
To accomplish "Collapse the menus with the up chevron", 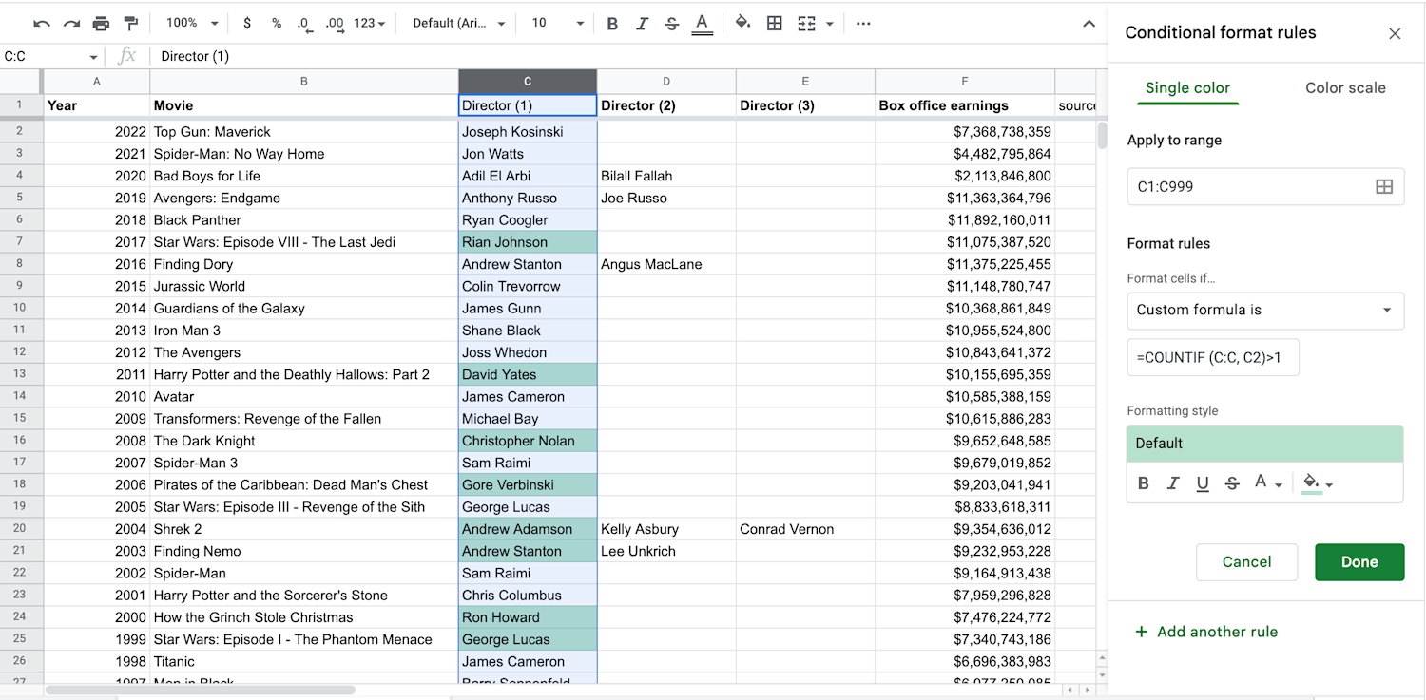I will (1089, 24).
